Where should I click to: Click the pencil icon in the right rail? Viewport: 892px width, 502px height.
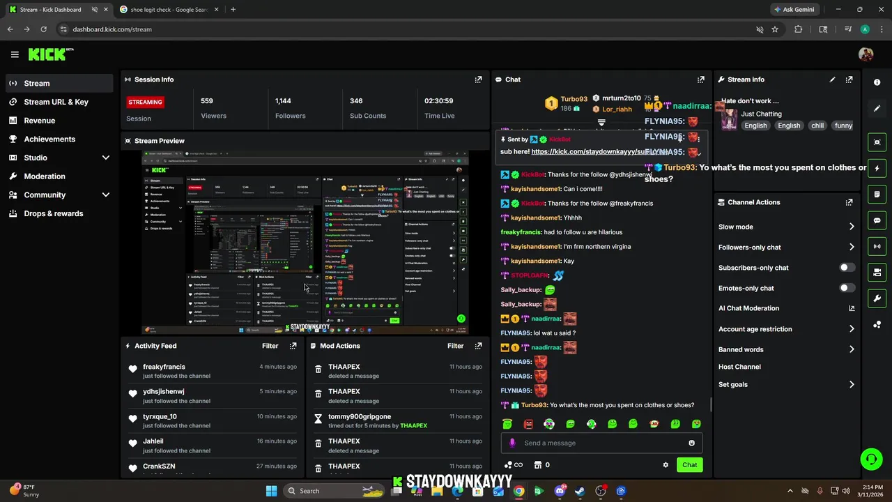[x=877, y=108]
